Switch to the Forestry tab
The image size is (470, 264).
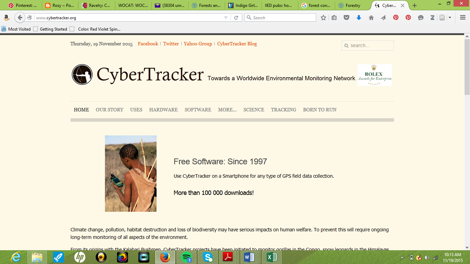[x=352, y=5]
